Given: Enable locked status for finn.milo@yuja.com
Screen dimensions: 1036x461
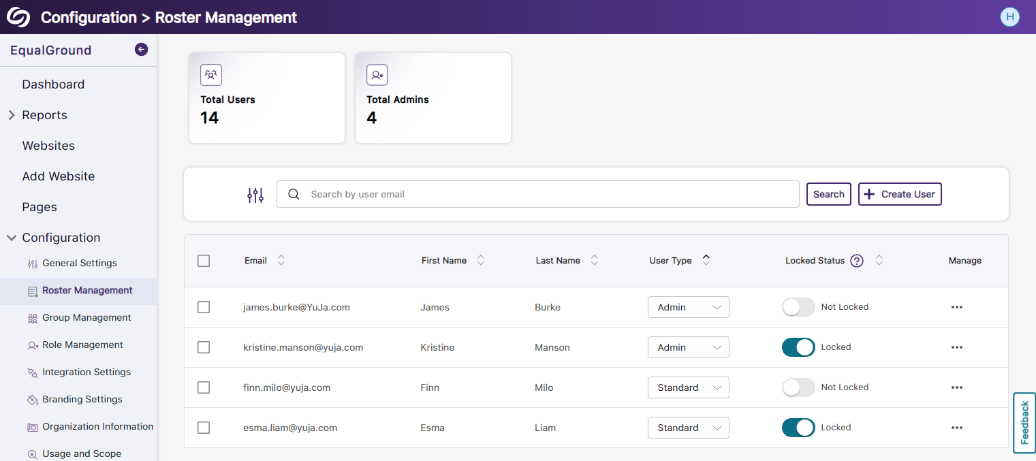Looking at the screenshot, I should point(798,387).
